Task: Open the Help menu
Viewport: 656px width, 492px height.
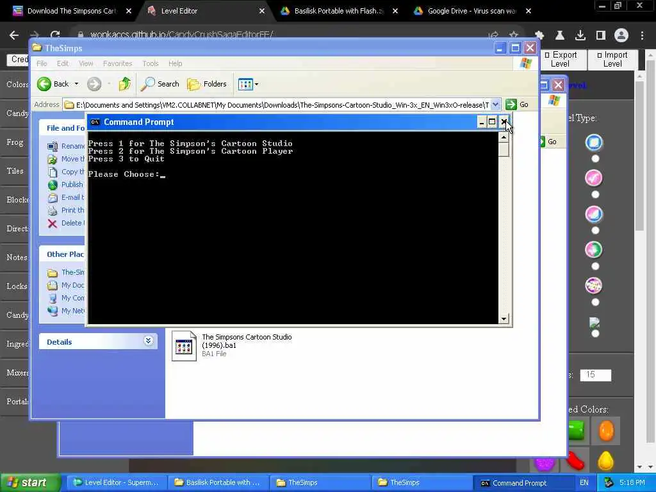Action: 176,63
